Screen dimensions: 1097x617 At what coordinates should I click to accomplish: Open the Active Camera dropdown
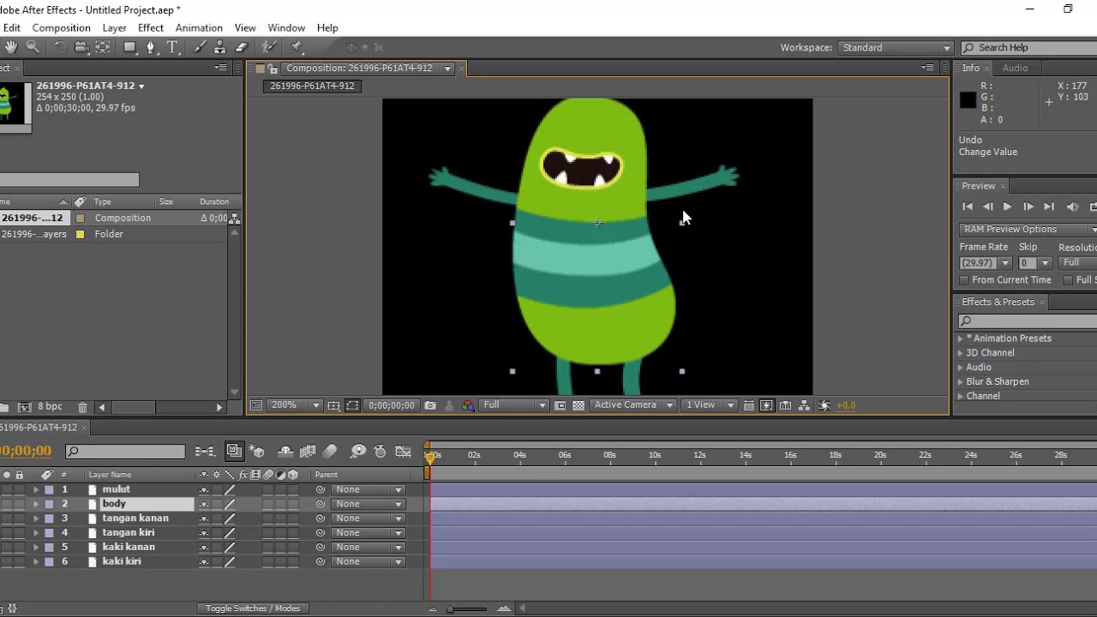pos(633,405)
